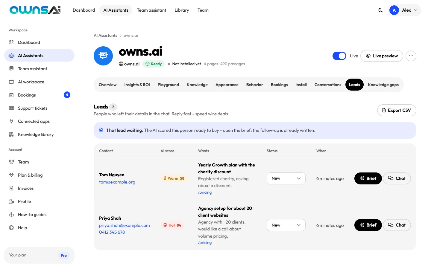Screen dimensions: 431x269
Task: Open the Brief for Priya Shah
Action: [x=368, y=225]
